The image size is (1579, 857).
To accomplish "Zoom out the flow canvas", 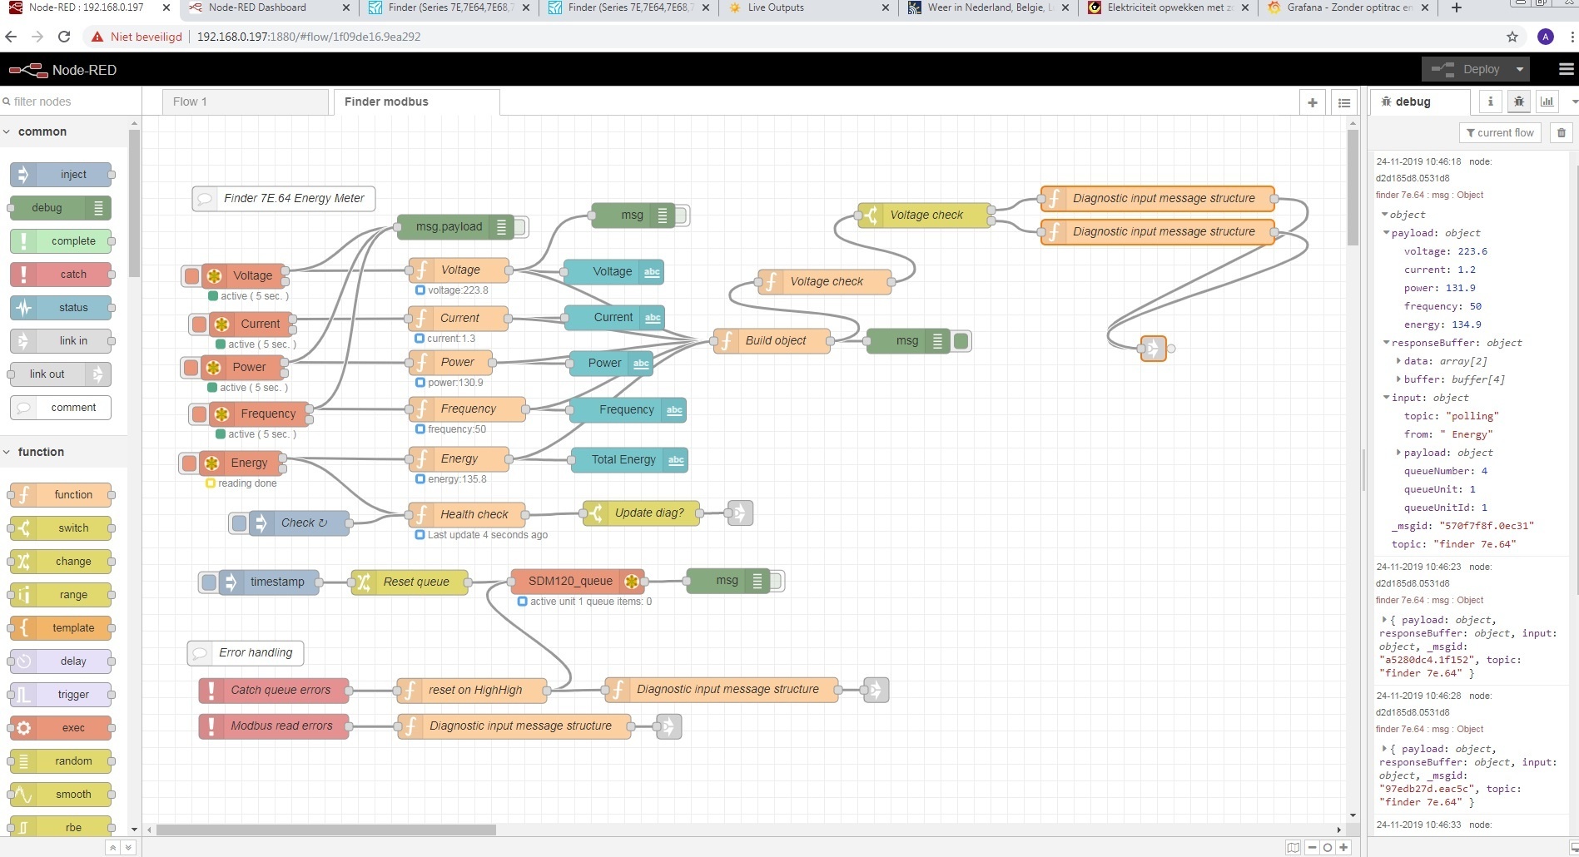I will 1313,848.
